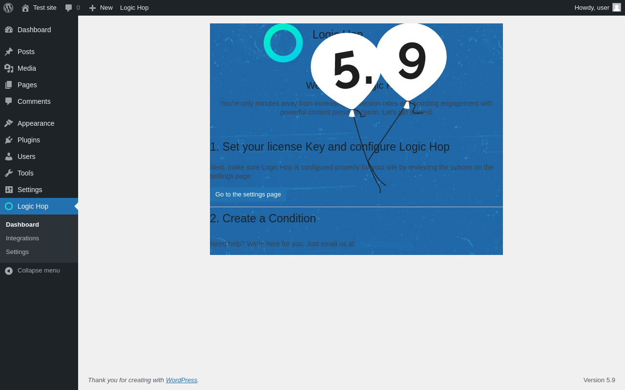Click the '2. Create a Condition' heading
Screen dimensions: 625x390
(x=263, y=218)
